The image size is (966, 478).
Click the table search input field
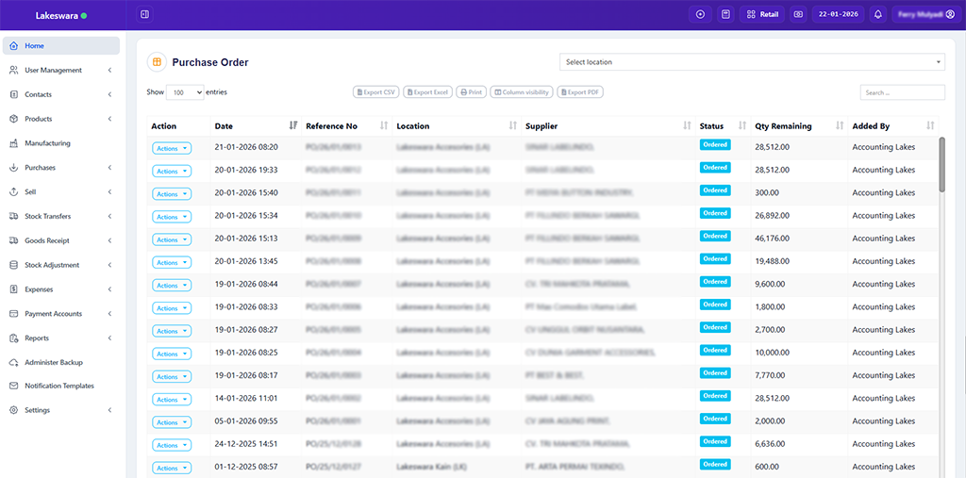902,92
